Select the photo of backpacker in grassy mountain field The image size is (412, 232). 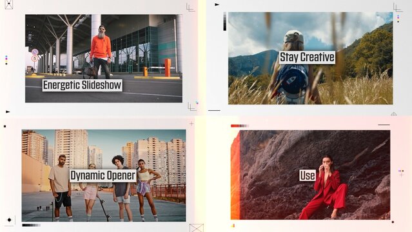(310, 58)
